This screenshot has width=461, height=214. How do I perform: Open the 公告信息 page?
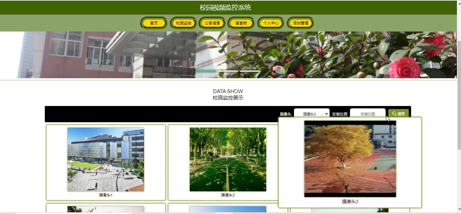pyautogui.click(x=213, y=23)
